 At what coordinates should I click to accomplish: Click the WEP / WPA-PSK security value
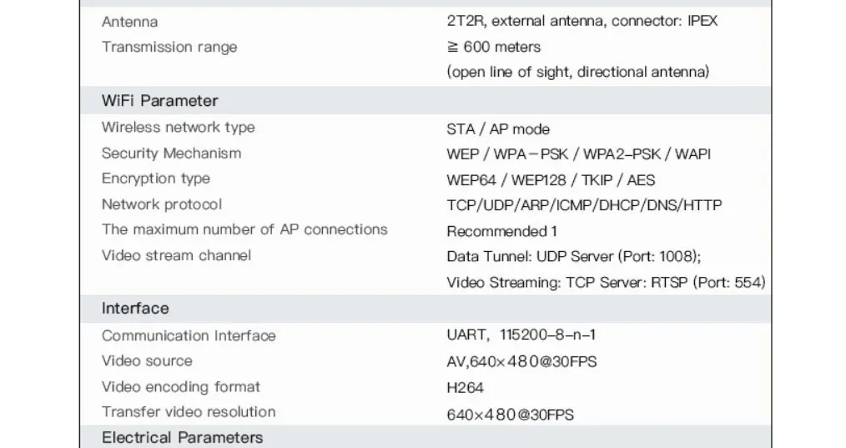click(578, 154)
